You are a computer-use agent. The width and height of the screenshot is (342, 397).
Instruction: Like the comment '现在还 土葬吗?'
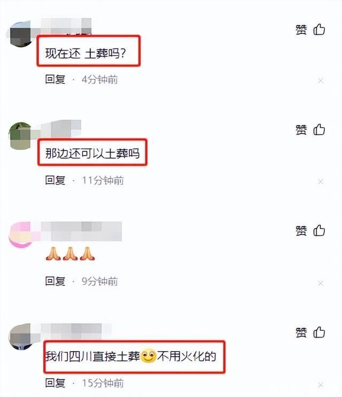[x=319, y=29]
